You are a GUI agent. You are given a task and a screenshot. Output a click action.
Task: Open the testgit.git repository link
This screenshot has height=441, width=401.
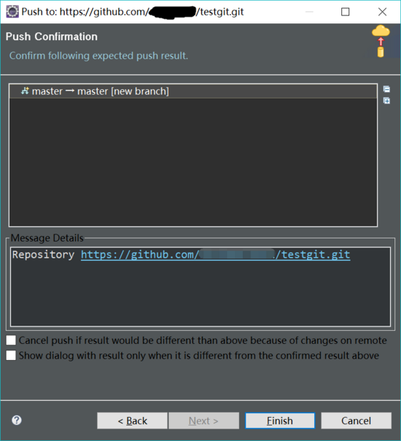[215, 255]
